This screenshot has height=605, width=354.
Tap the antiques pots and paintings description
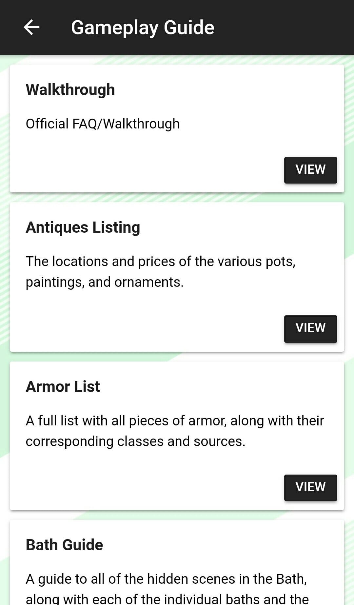pos(161,272)
